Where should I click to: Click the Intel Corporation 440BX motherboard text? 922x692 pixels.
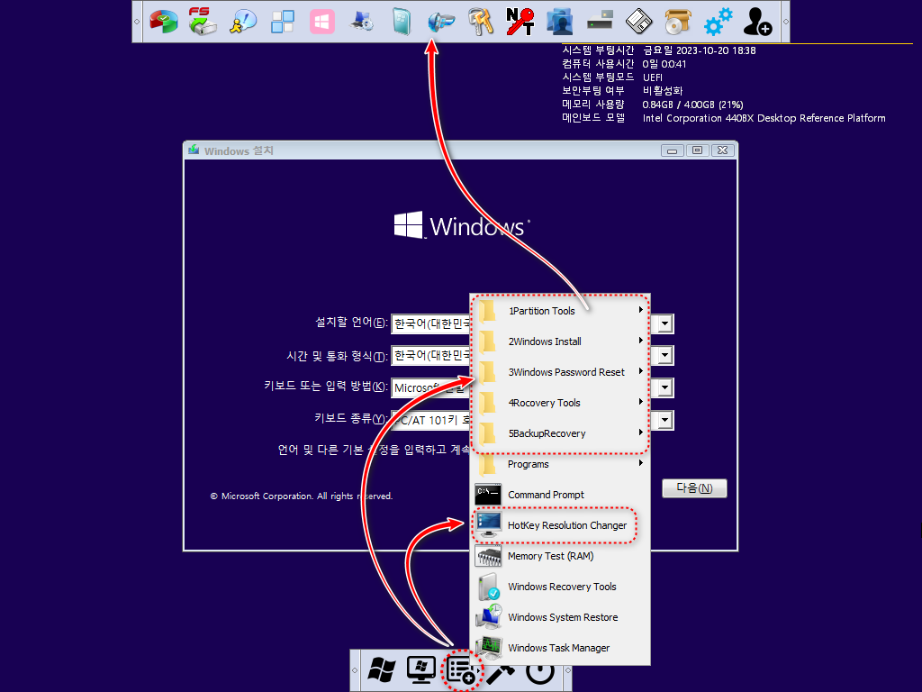pyautogui.click(x=764, y=118)
